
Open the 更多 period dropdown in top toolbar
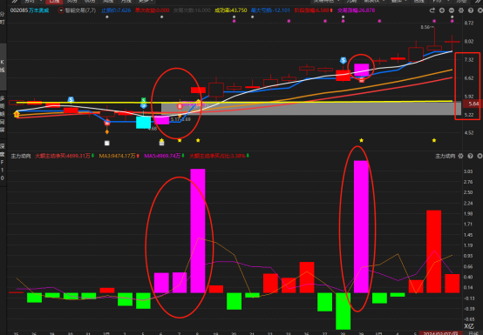click(144, 1)
